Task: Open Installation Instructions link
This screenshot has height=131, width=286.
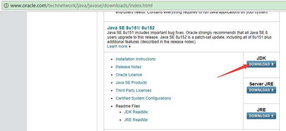Action: tap(135, 59)
